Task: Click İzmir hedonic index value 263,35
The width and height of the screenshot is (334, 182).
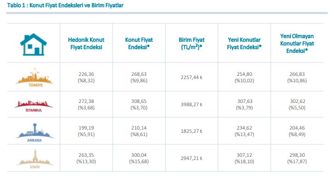Action: (86, 155)
